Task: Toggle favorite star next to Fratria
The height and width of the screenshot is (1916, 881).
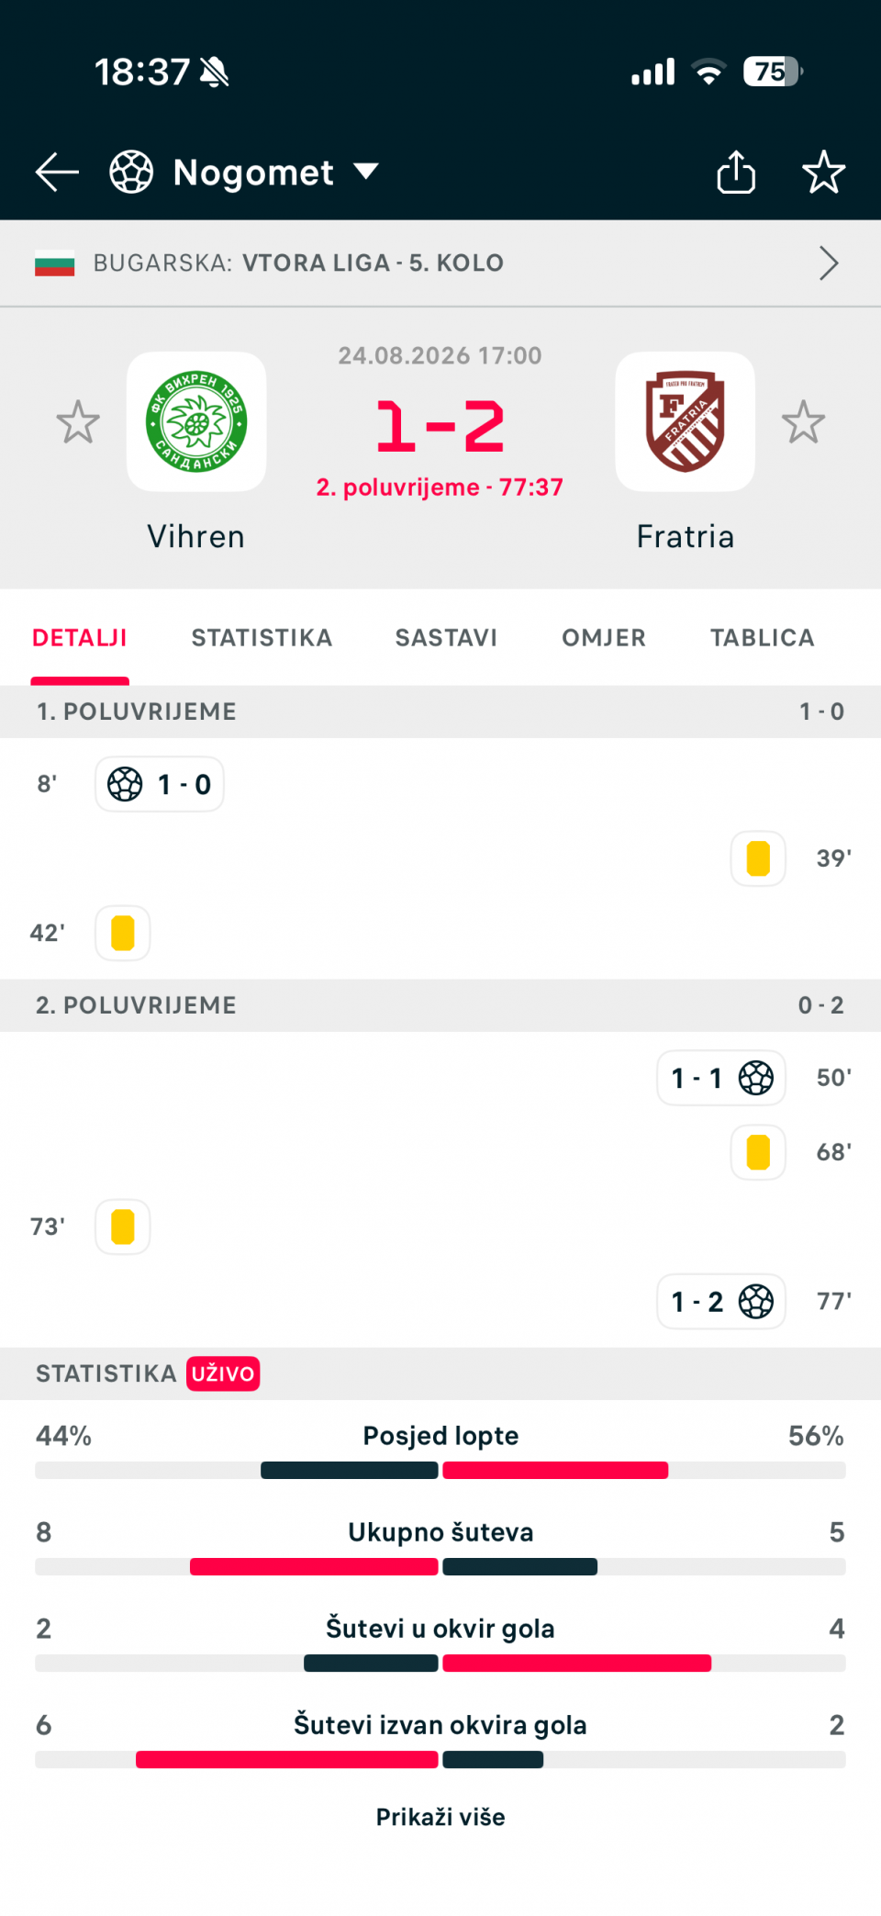Action: click(804, 422)
